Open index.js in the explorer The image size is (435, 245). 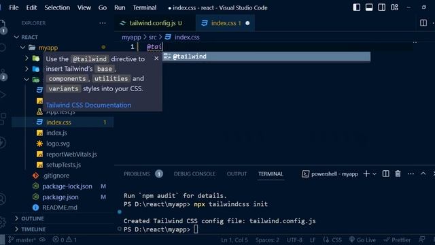coord(56,133)
